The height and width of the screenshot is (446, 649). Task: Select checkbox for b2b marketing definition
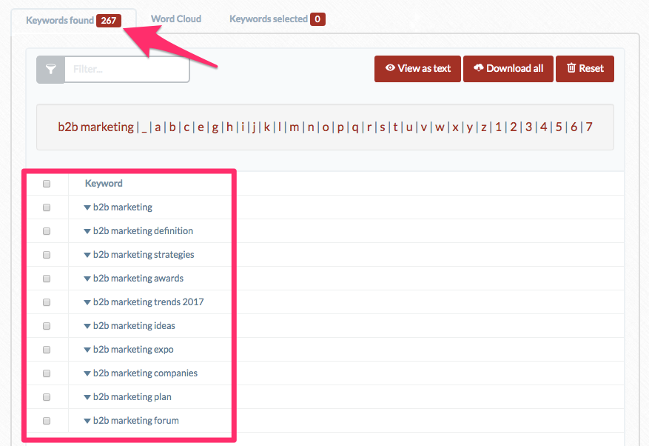click(47, 231)
